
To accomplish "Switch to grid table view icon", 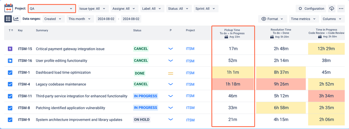I will click(x=8, y=19).
